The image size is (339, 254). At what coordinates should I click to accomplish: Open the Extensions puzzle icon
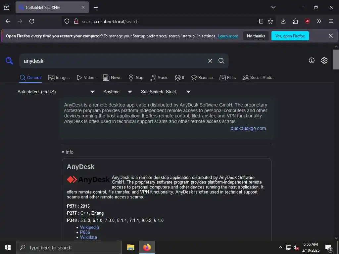[295, 21]
